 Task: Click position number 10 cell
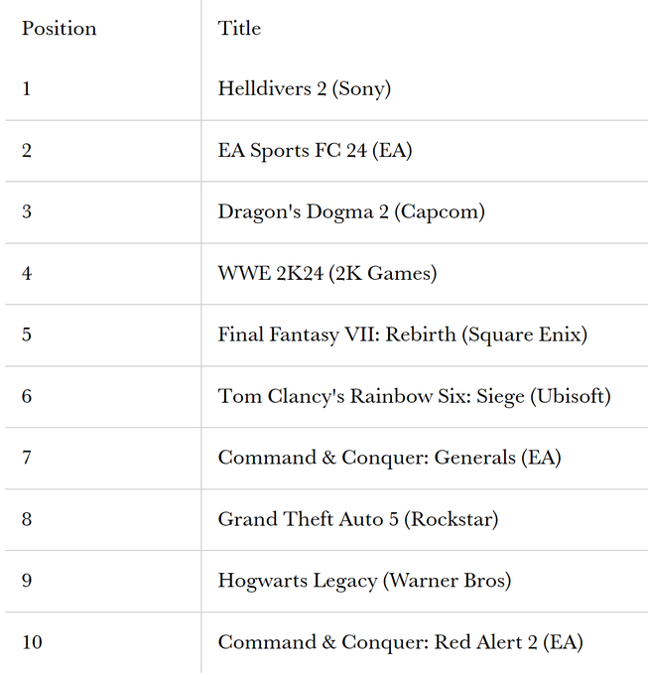click(x=32, y=642)
